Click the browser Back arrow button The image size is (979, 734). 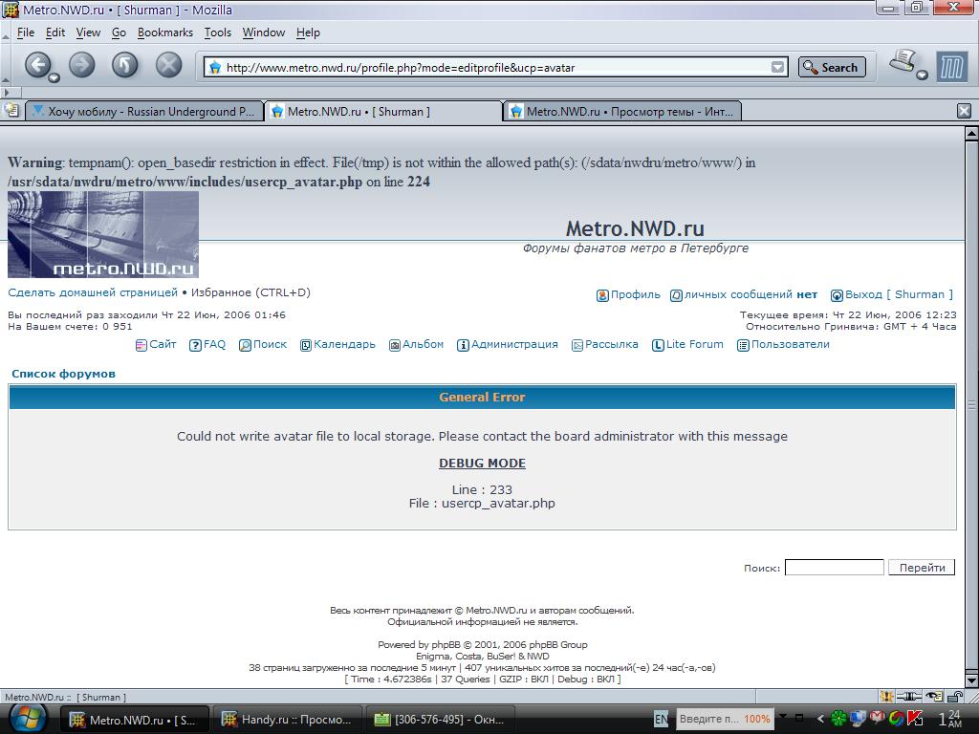pos(37,65)
